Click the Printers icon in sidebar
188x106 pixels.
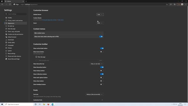(x=6, y=48)
